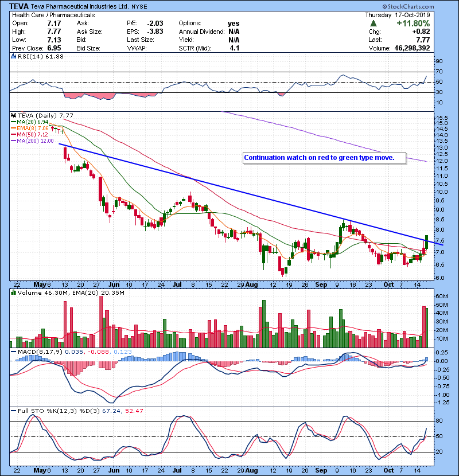Click the Health Care / Pharmaceuticals sector text
Screen dimensions: 459x476
point(53,15)
